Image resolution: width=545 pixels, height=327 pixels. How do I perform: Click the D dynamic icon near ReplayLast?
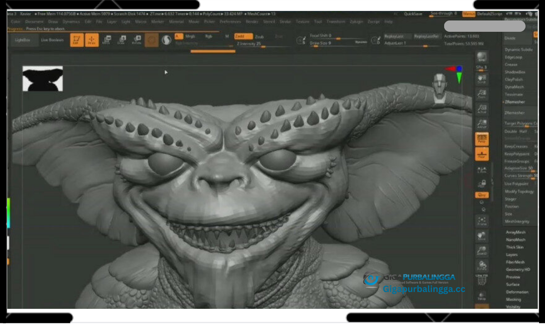tap(376, 40)
